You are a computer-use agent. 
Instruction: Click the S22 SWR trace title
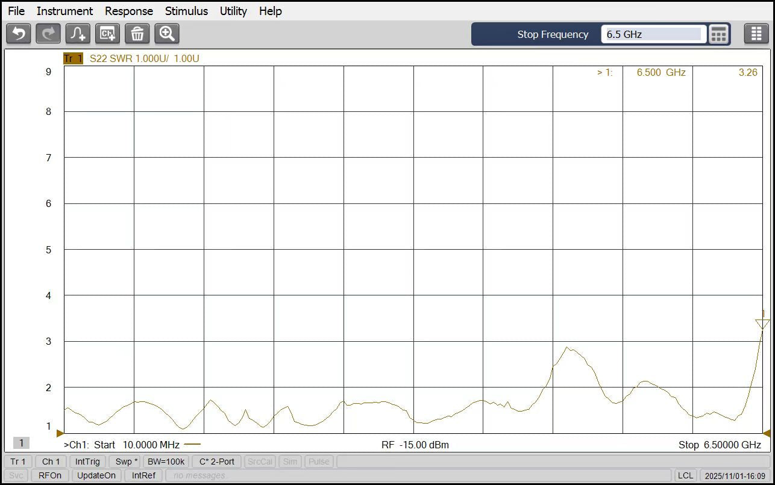(144, 58)
